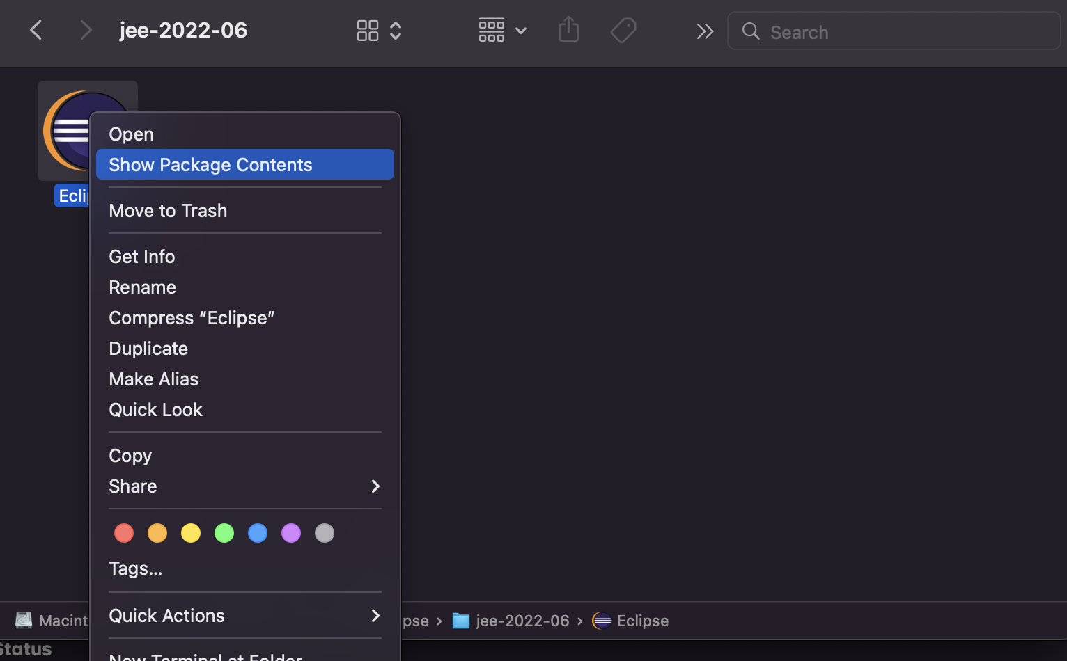Viewport: 1067px width, 661px height.
Task: Select the icon view button in toolbar
Action: (368, 30)
